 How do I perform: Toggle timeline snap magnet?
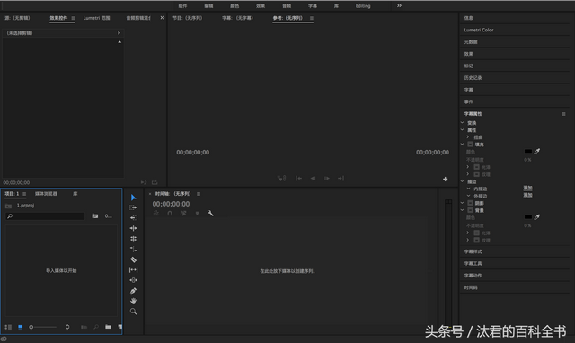click(170, 213)
